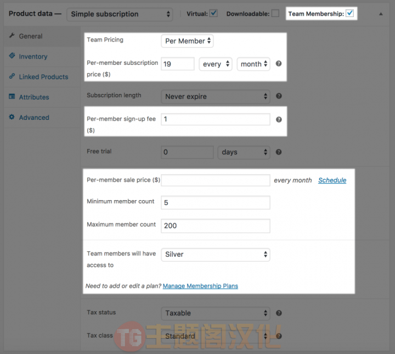Uncheck the Virtual checkbox
Screen dimensions: 395x354
pos(213,13)
